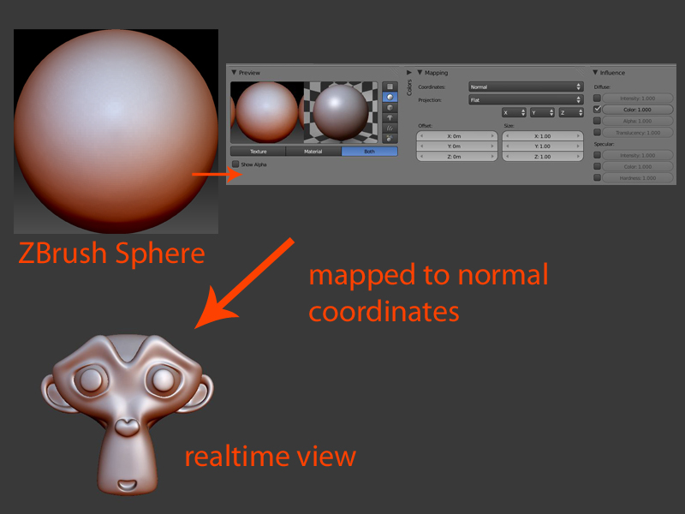Adjust the Diffuse Color: 1.000 slider

pos(637,110)
